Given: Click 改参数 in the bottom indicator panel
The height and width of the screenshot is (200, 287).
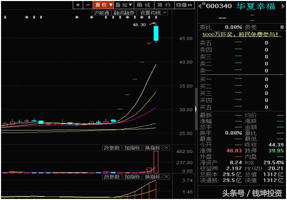Looking at the screenshot, I should pyautogui.click(x=112, y=177).
